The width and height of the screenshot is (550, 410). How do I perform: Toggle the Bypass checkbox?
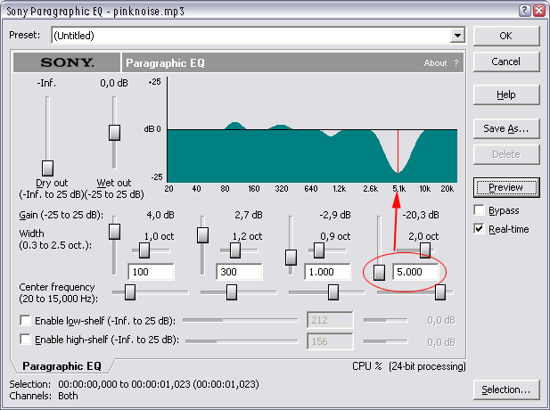480,211
